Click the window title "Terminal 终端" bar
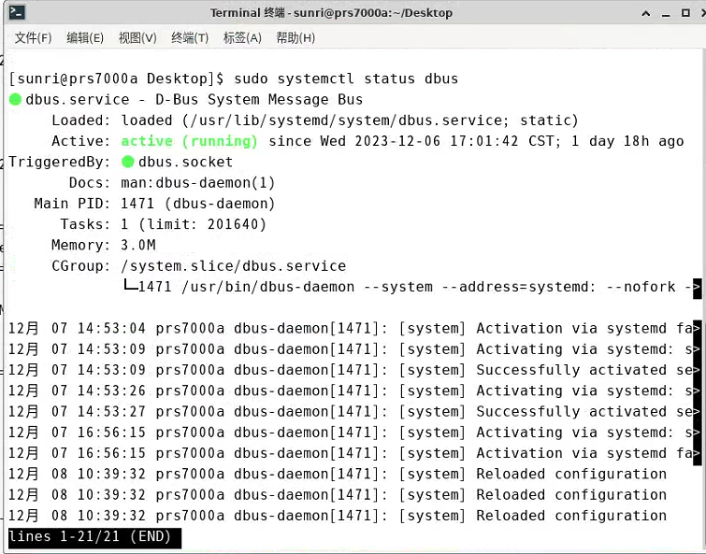This screenshot has width=706, height=554. (x=331, y=12)
